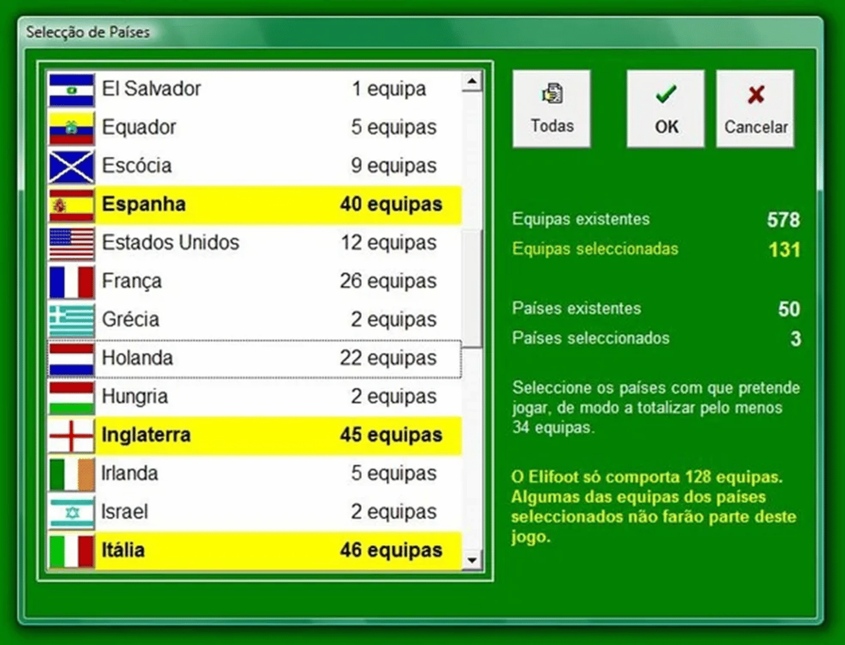Click the Israel flag icon
Image resolution: width=845 pixels, height=645 pixels.
tap(71, 512)
